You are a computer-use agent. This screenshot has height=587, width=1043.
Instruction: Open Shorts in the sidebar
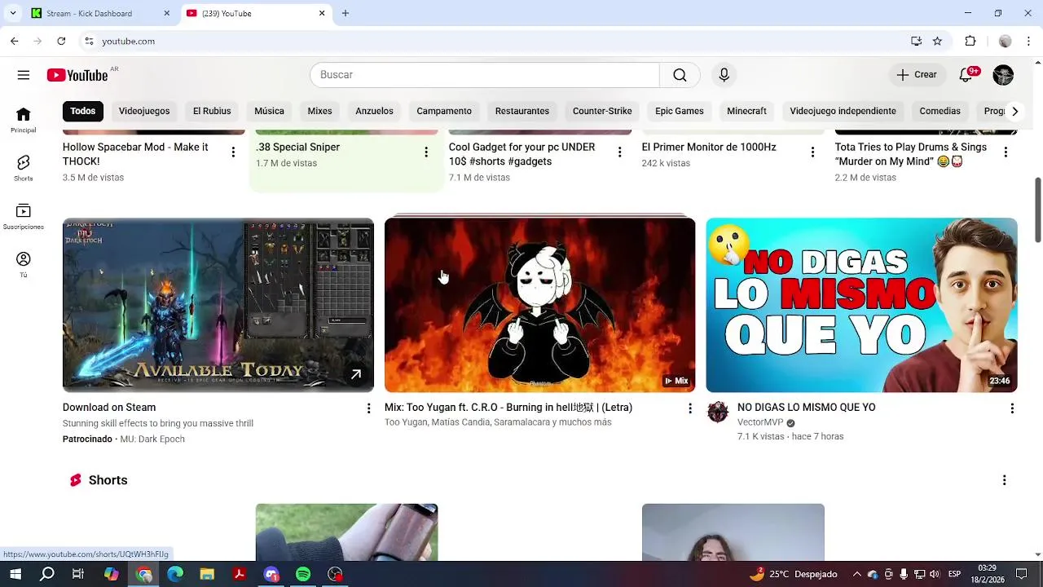coord(24,168)
